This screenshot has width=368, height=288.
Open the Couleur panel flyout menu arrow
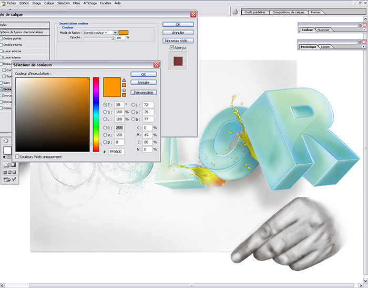(x=363, y=30)
